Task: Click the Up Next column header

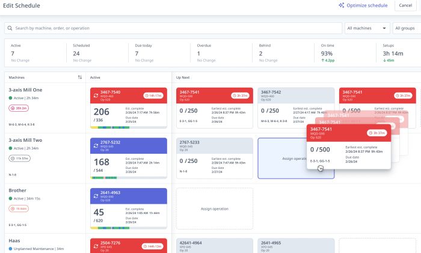Action: [x=183, y=78]
